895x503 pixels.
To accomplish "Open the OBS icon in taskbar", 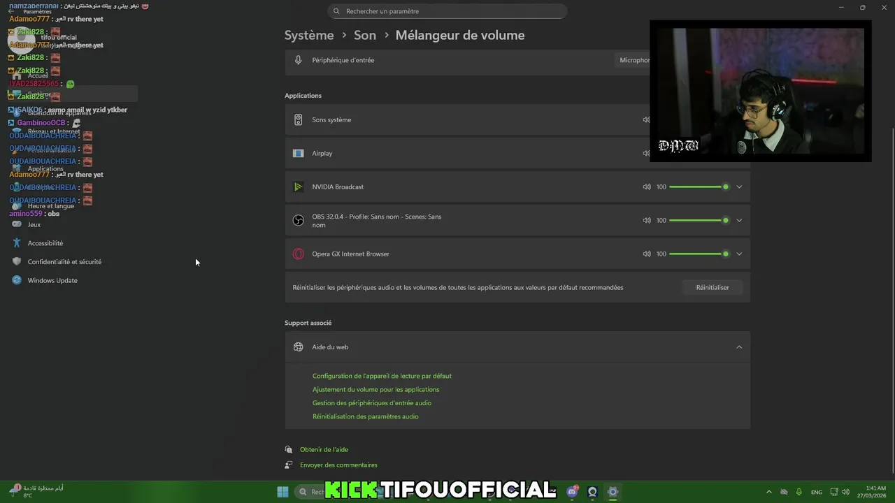I will point(592,492).
